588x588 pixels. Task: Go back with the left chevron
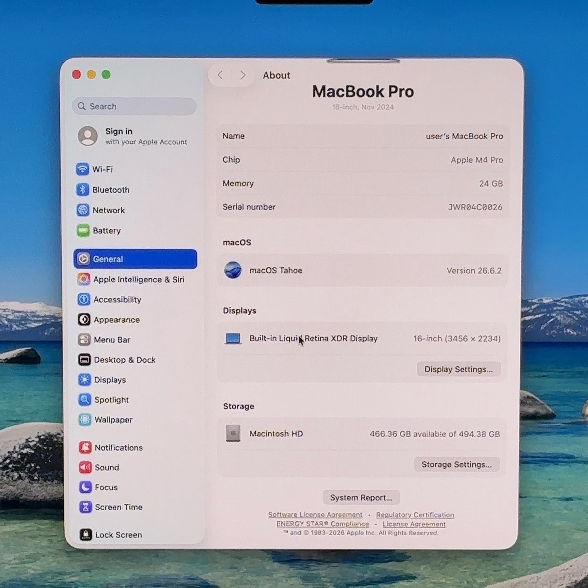point(220,75)
